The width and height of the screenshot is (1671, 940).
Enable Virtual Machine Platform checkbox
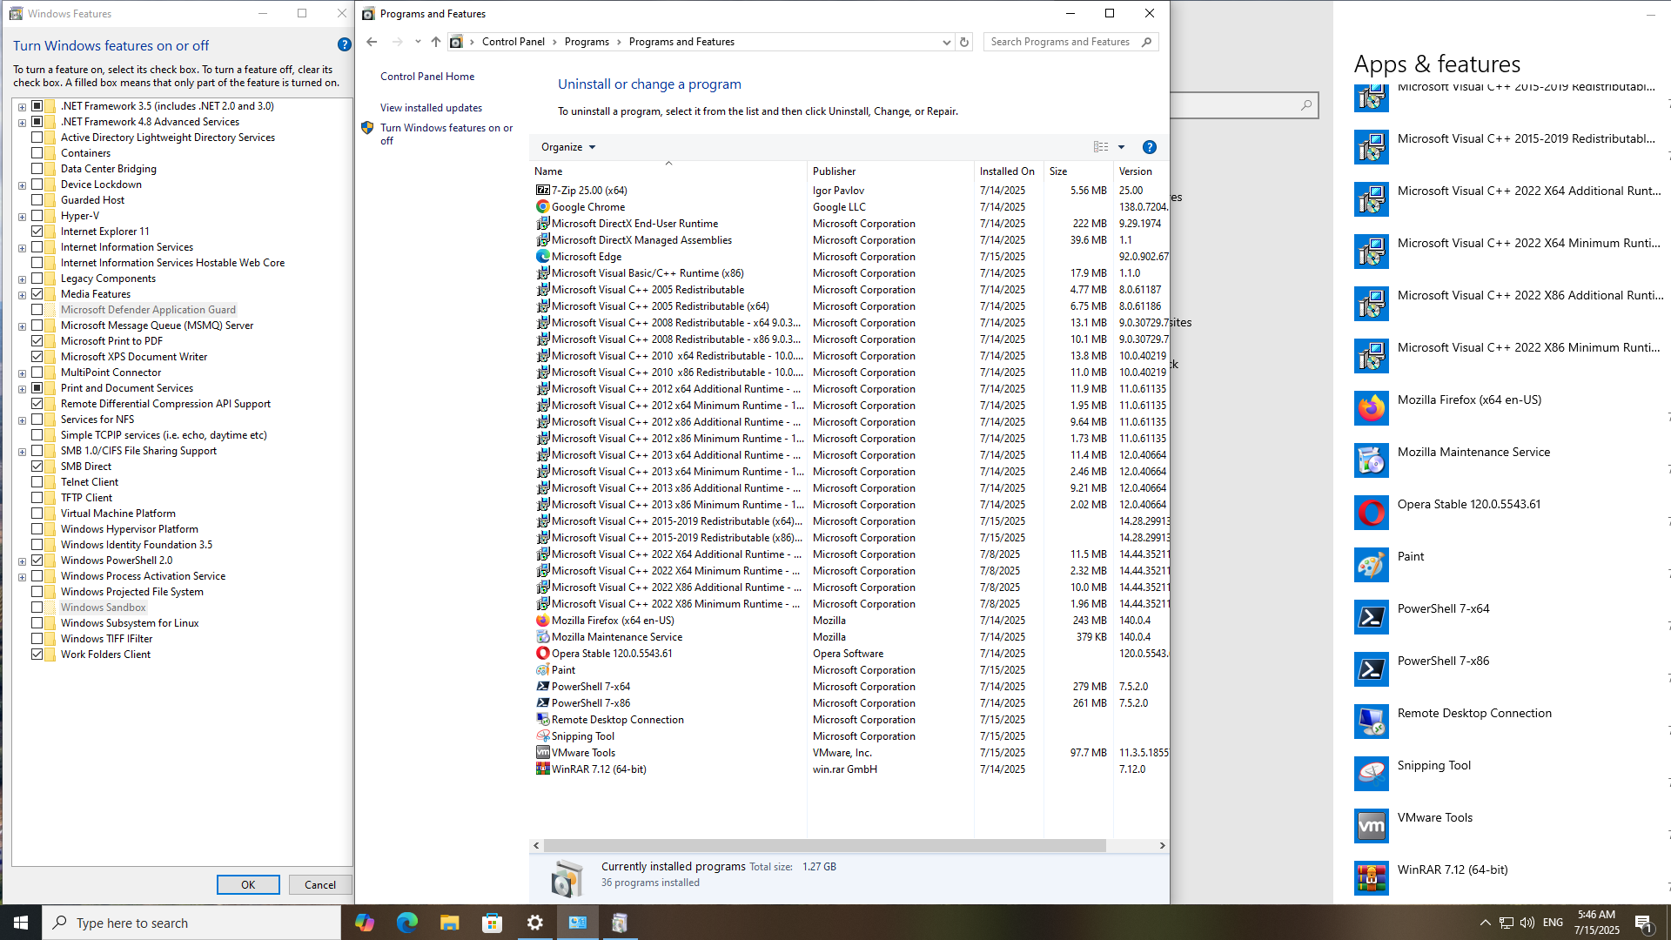coord(37,514)
